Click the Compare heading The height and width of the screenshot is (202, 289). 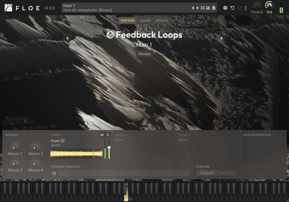[x=203, y=167]
